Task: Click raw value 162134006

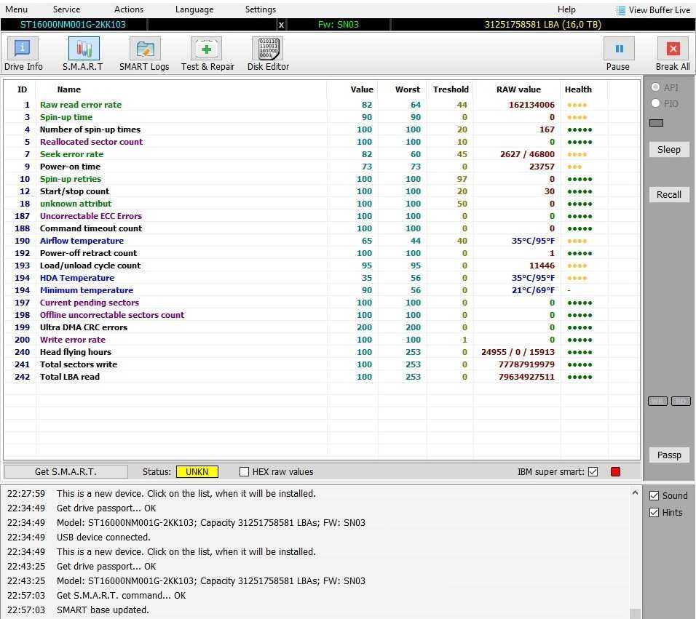Action: pos(531,105)
